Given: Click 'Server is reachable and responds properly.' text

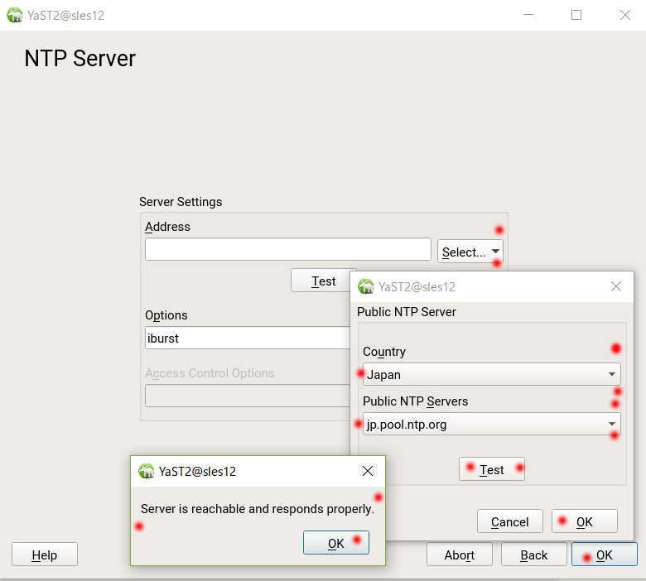Looking at the screenshot, I should 258,509.
